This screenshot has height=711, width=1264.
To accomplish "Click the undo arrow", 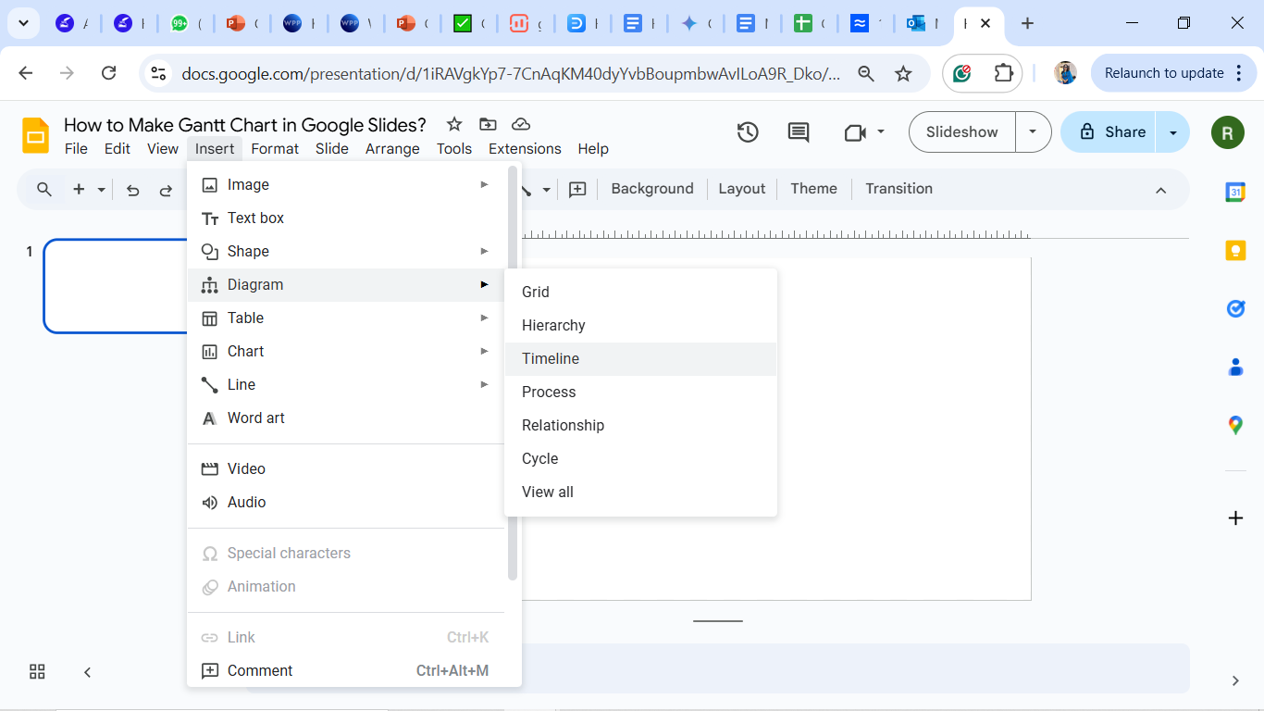I will pyautogui.click(x=132, y=190).
